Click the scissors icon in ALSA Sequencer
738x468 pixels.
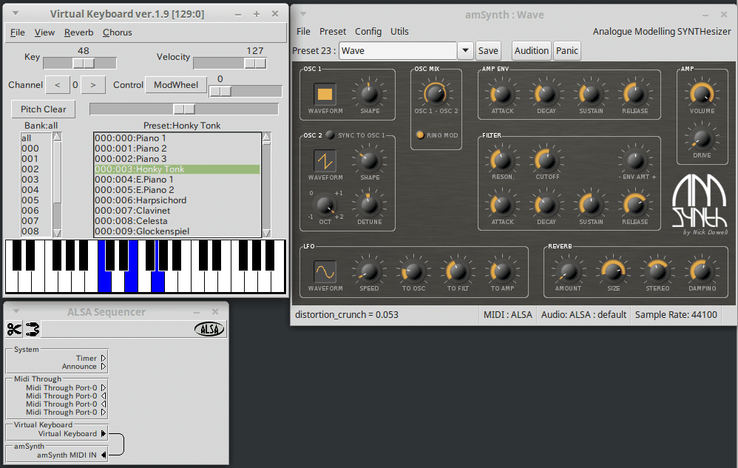[x=14, y=329]
